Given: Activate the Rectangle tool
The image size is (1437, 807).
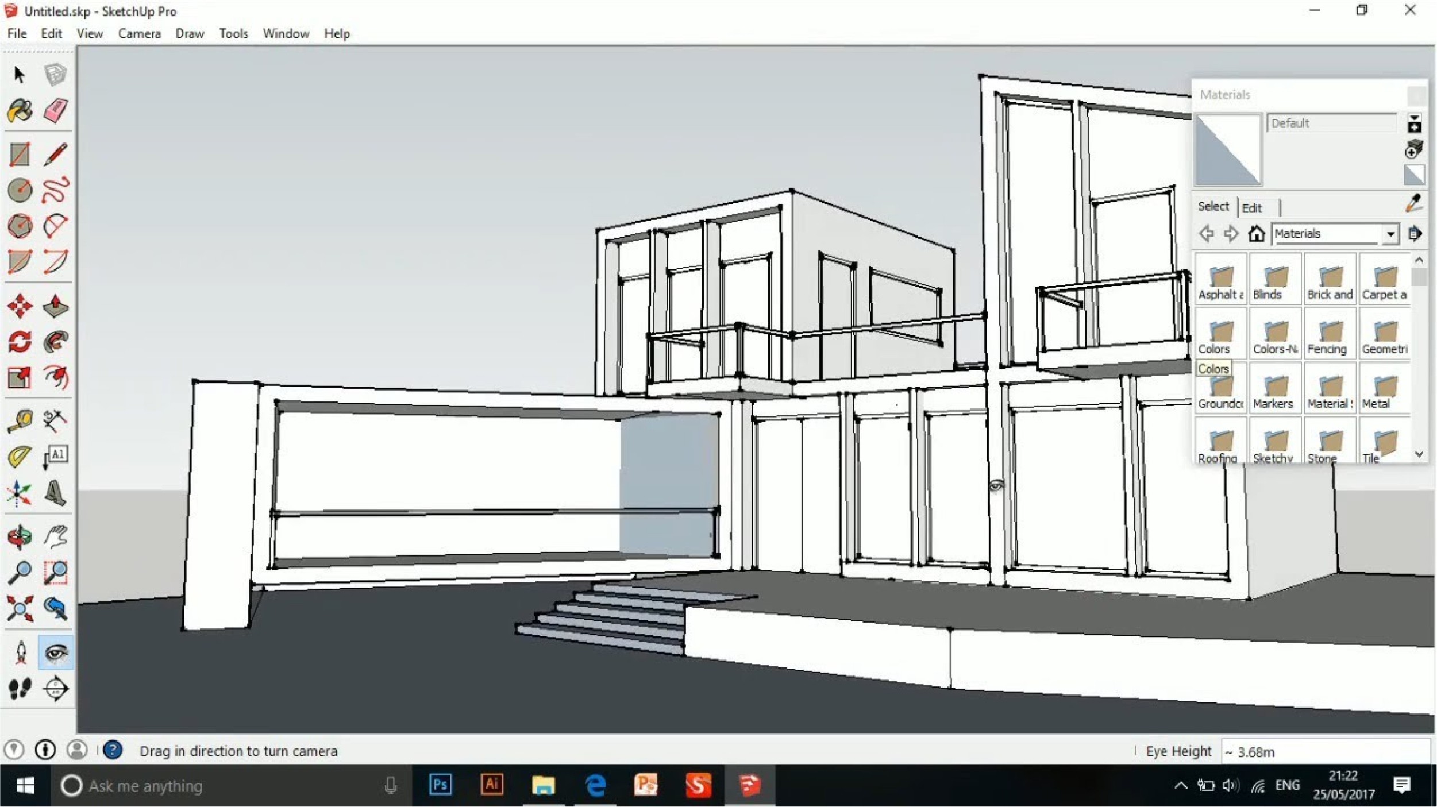Looking at the screenshot, I should click(21, 154).
